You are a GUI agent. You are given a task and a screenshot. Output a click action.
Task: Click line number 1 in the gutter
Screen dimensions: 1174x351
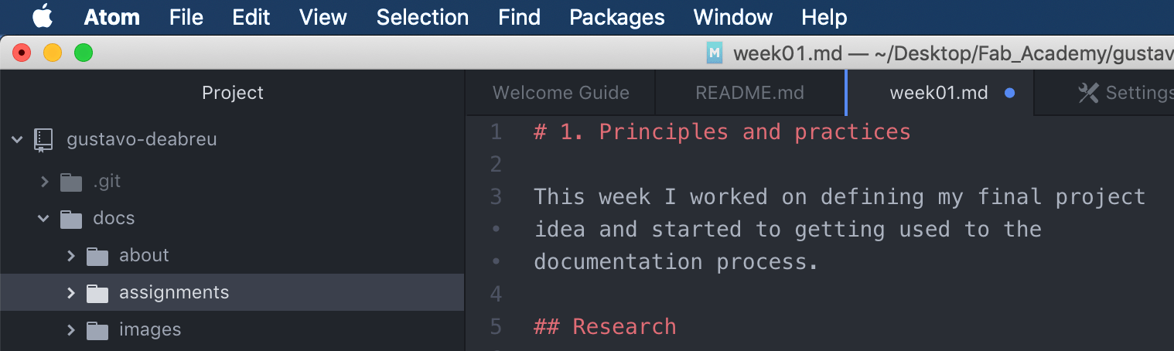point(496,132)
